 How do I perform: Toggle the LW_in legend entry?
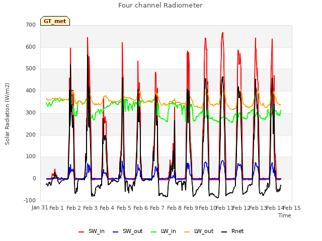163,231
